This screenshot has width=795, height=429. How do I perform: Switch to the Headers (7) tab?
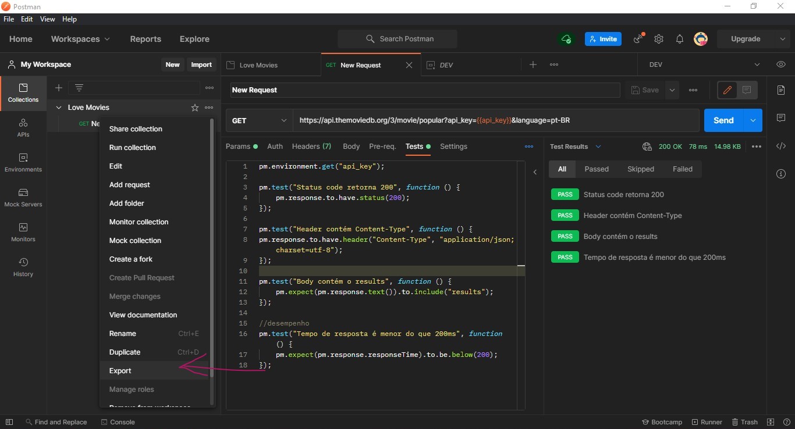pyautogui.click(x=311, y=146)
